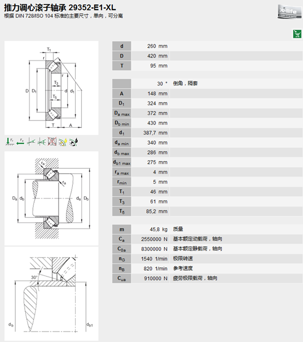Click the 质量 description
Image resolution: width=303 pixels, height=342 pixels.
178,229
